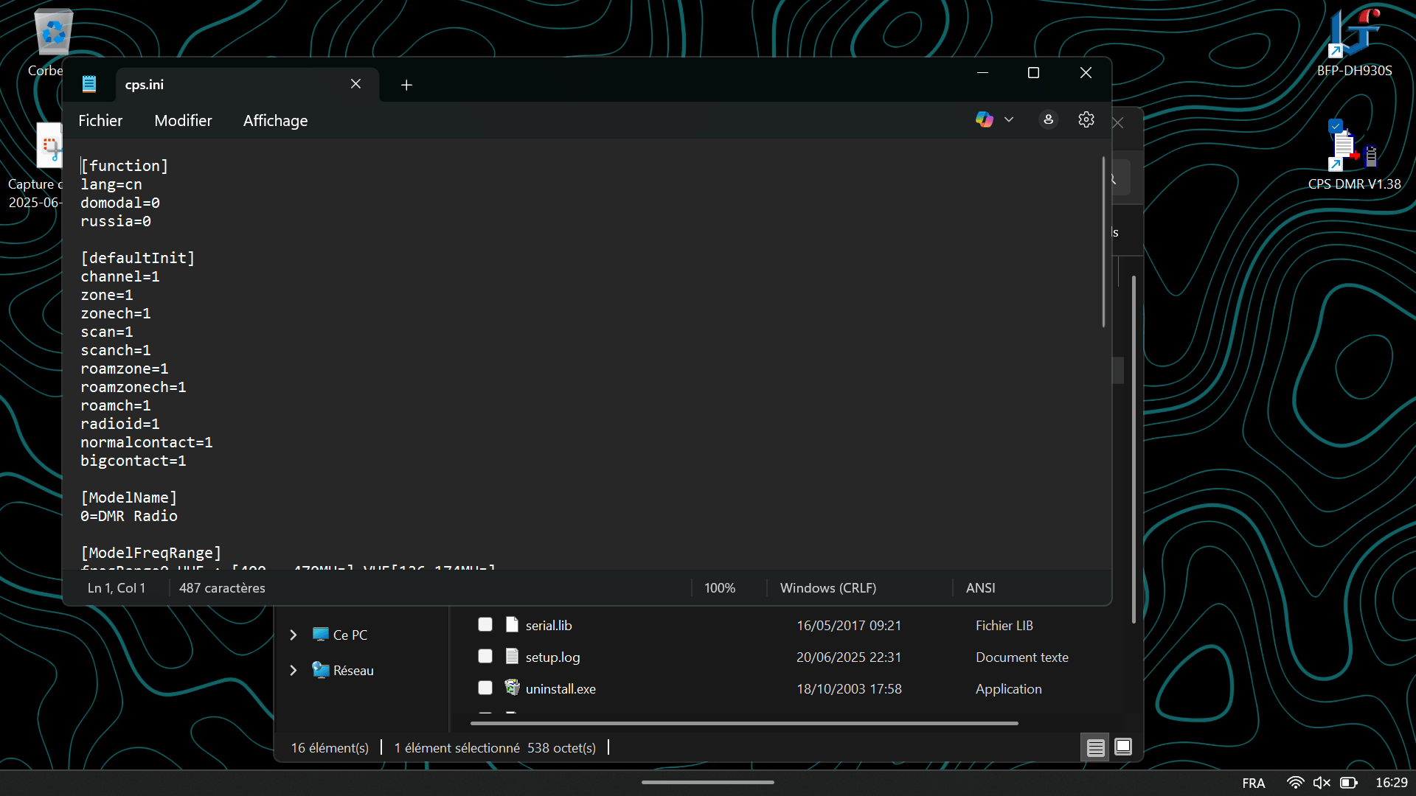This screenshot has height=796, width=1416.
Task: Click the account profile icon in Notepad
Action: click(1048, 119)
